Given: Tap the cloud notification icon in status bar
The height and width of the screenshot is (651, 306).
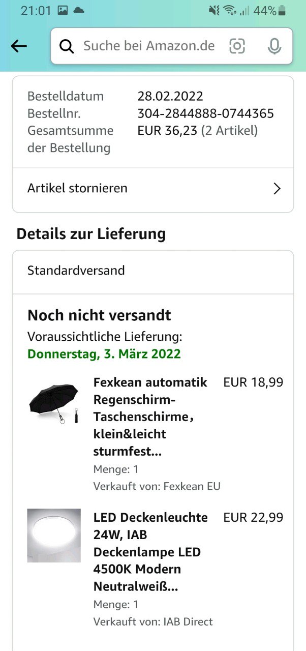Looking at the screenshot, I should coord(79,11).
